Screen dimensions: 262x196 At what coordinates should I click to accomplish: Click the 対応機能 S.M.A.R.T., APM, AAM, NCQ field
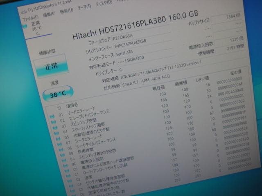[146, 81]
